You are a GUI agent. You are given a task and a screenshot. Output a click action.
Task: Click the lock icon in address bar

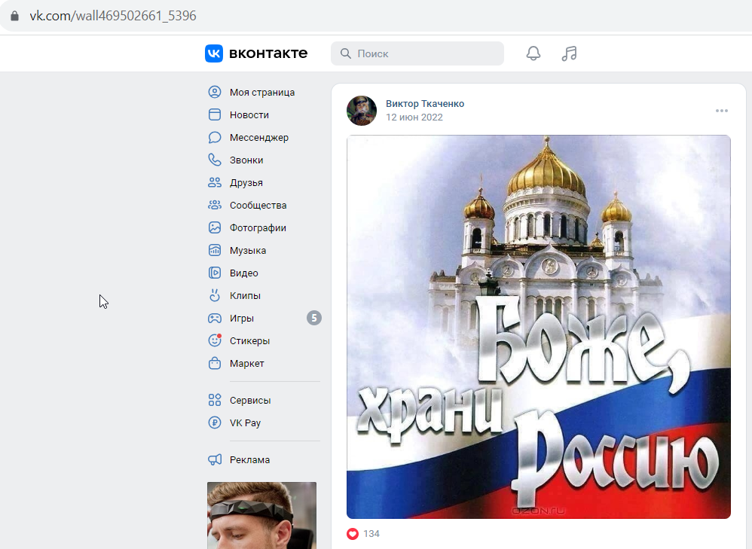pyautogui.click(x=15, y=16)
